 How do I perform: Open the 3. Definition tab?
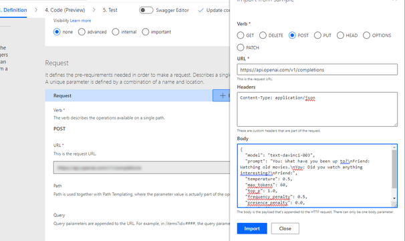pyautogui.click(x=13, y=10)
